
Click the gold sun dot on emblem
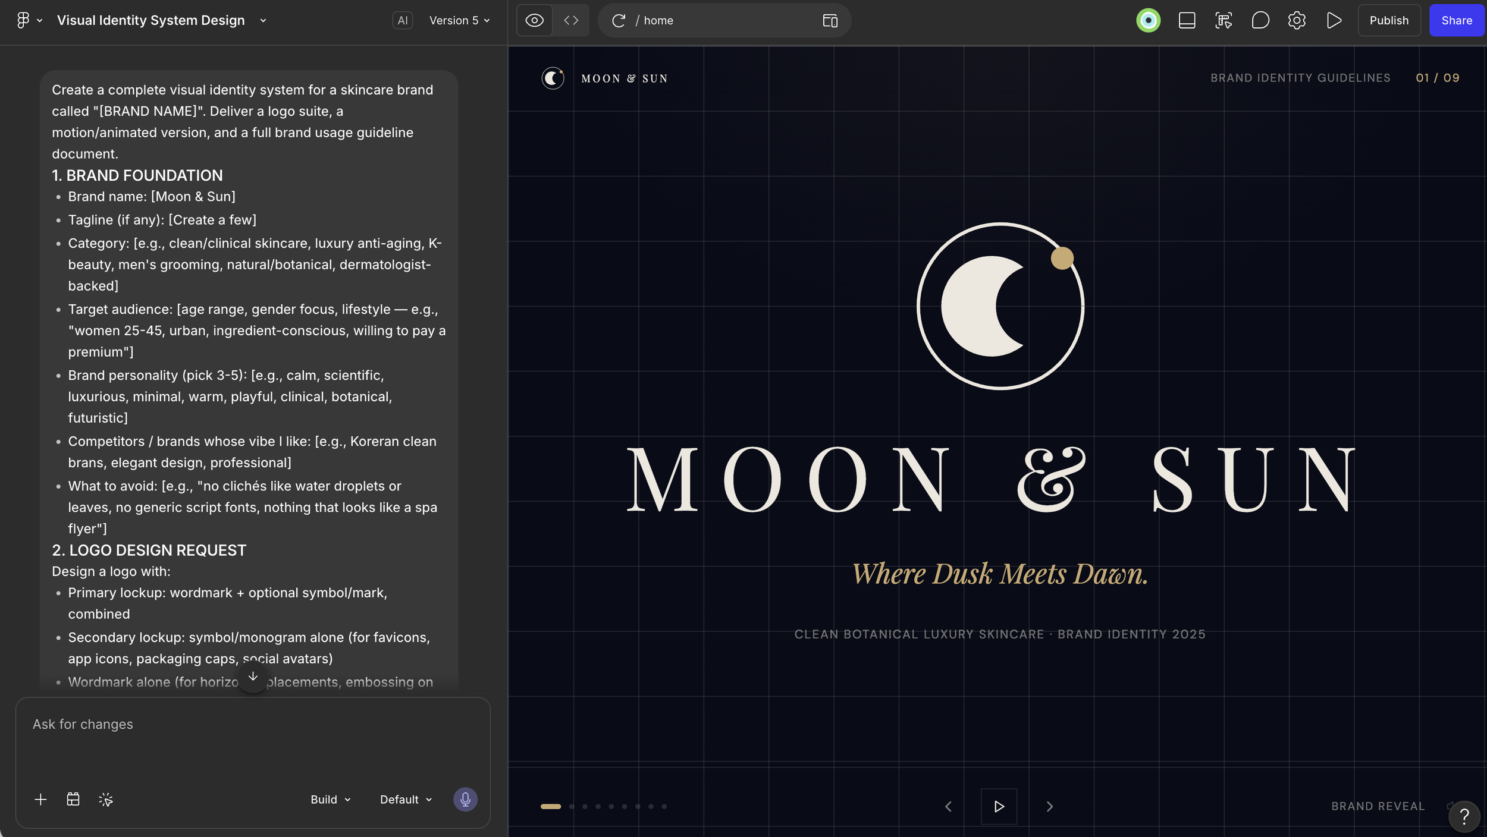tap(1062, 258)
